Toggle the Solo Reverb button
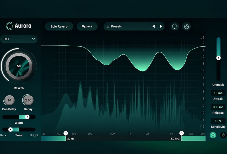The height and width of the screenshot is (154, 227). [59, 26]
